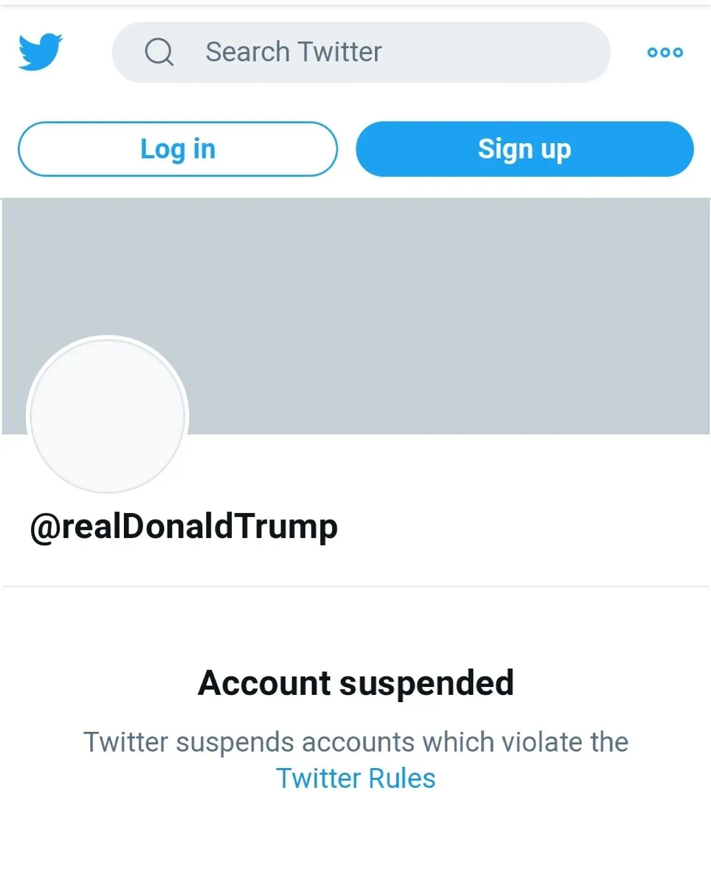Click the word 'Rules' in the blue link

402,779
